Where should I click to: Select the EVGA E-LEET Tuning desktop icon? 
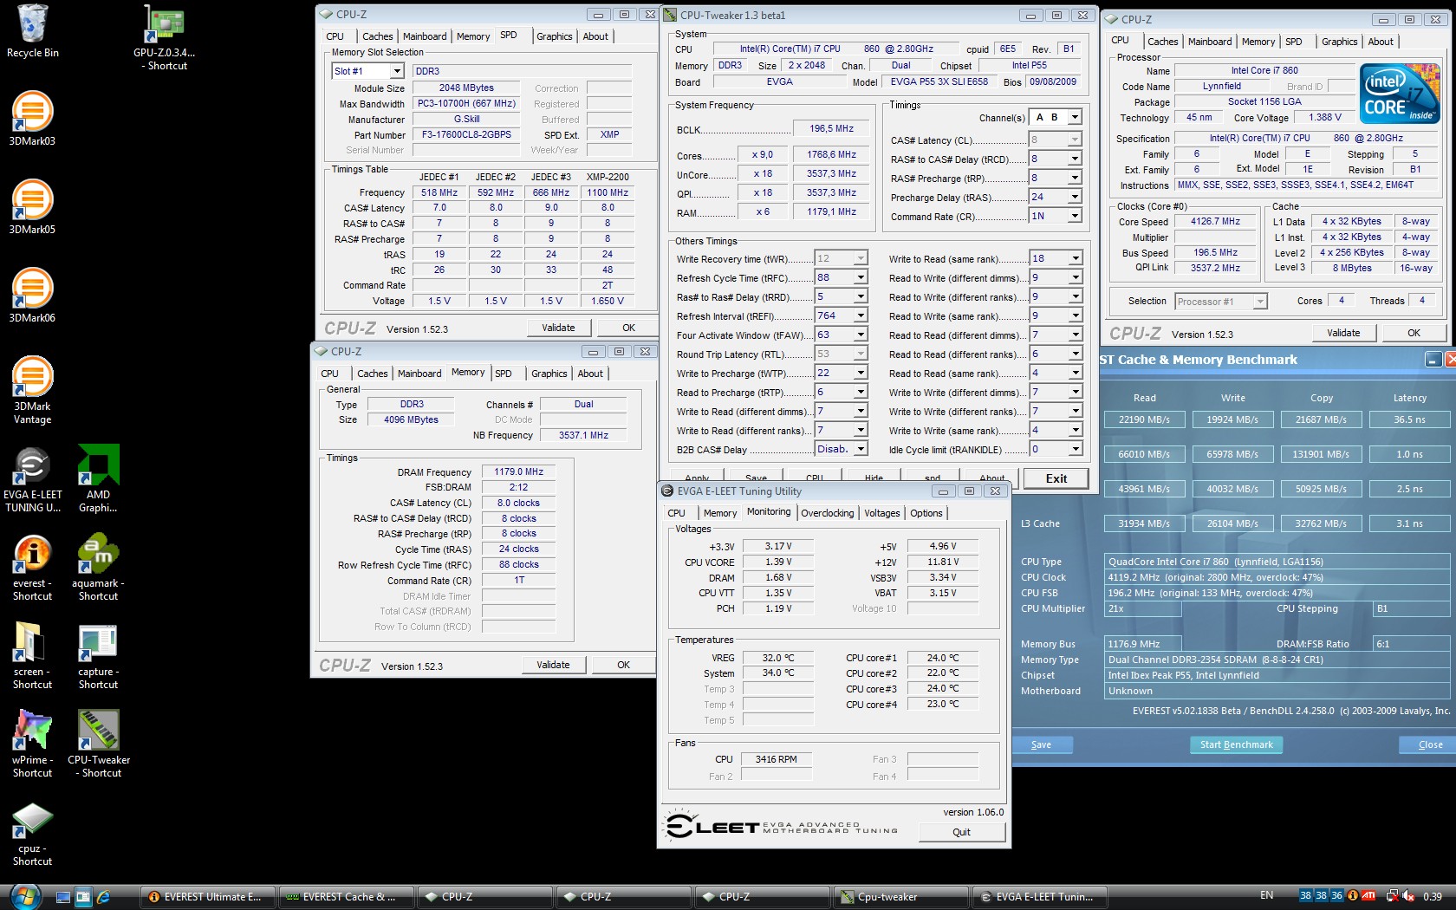[32, 479]
